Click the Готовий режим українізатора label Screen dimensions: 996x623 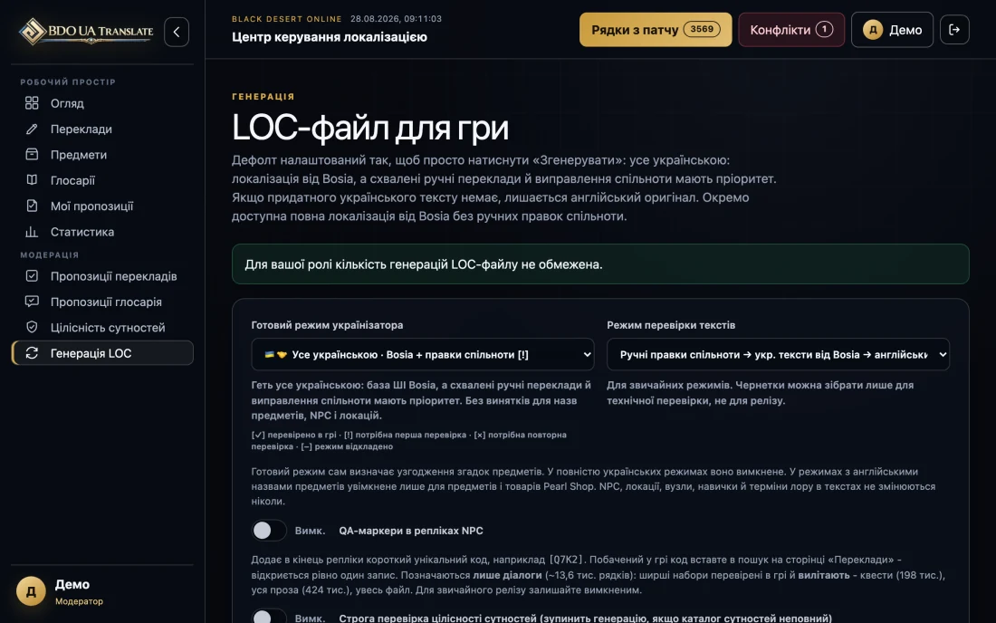point(327,325)
